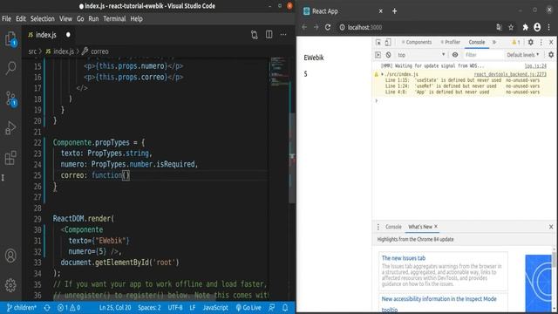
Task: Click the errors and warnings count in status bar
Action: 69,308
